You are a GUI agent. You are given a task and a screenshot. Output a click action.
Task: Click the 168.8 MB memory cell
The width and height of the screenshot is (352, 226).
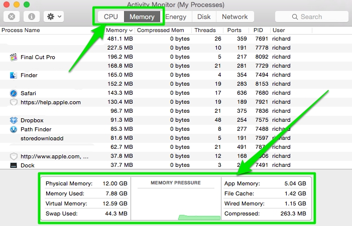pos(120,66)
